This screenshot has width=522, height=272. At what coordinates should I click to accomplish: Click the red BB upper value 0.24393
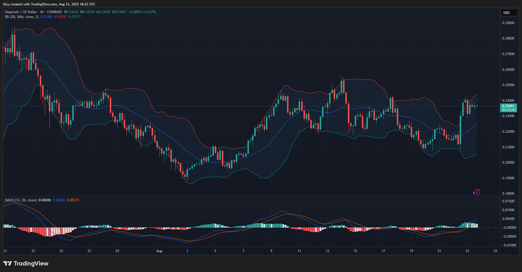pos(61,17)
